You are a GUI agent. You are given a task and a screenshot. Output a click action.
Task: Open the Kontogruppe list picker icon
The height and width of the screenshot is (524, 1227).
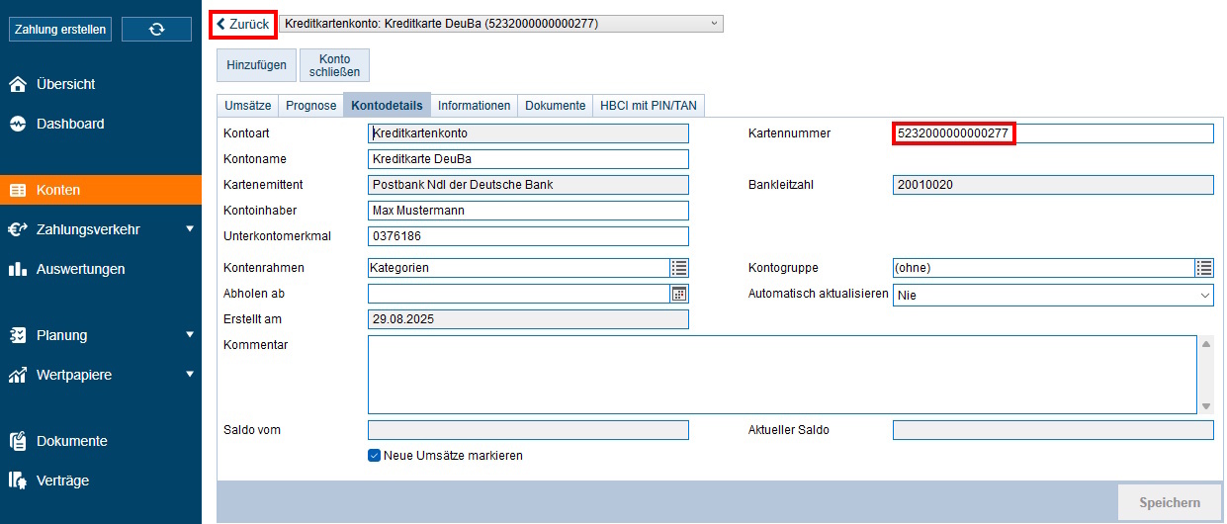click(1203, 268)
